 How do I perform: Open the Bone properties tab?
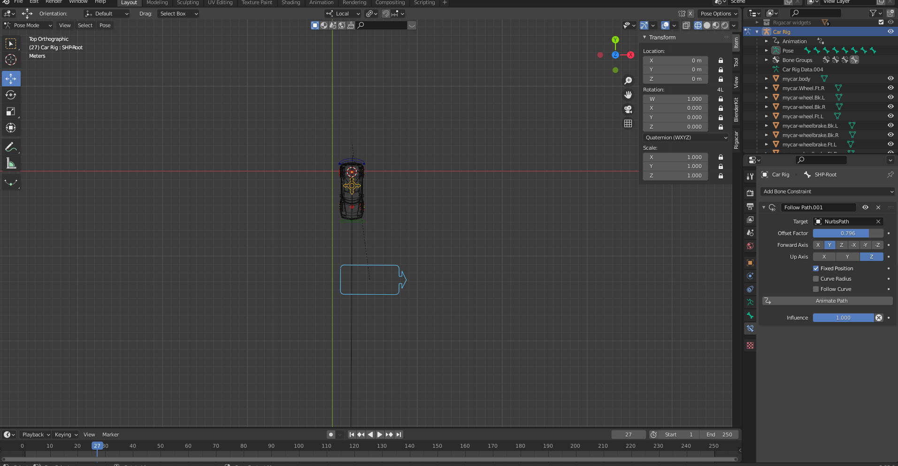750,315
